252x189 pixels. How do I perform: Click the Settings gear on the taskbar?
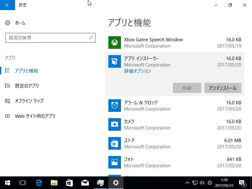(116, 183)
